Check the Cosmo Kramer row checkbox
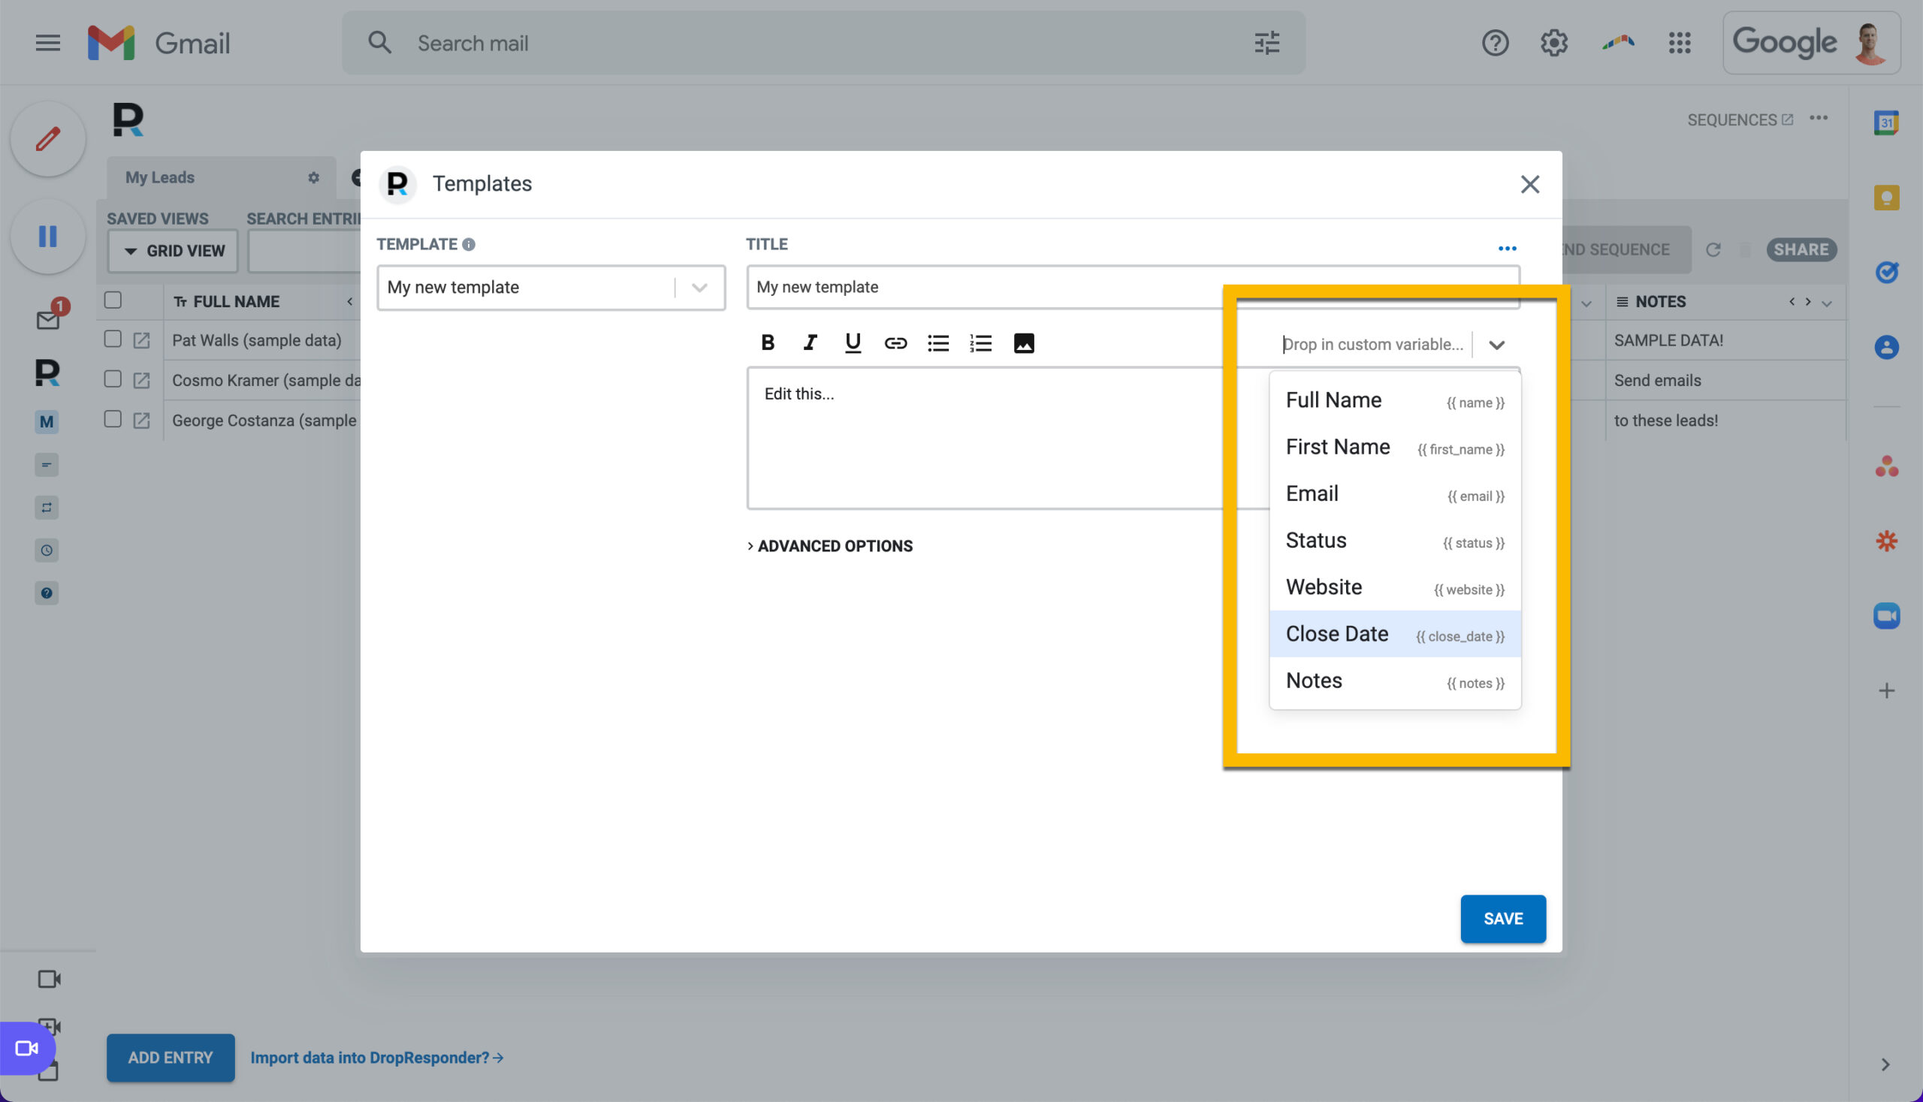1923x1102 pixels. point(113,379)
